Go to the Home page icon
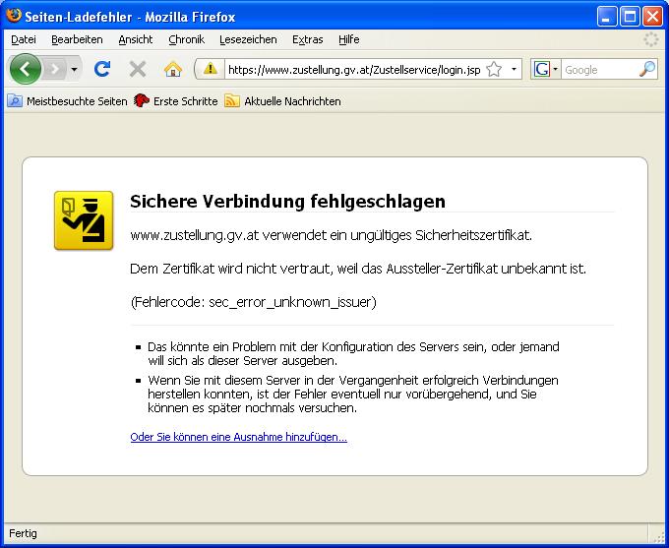The width and height of the screenshot is (669, 548). pyautogui.click(x=173, y=69)
